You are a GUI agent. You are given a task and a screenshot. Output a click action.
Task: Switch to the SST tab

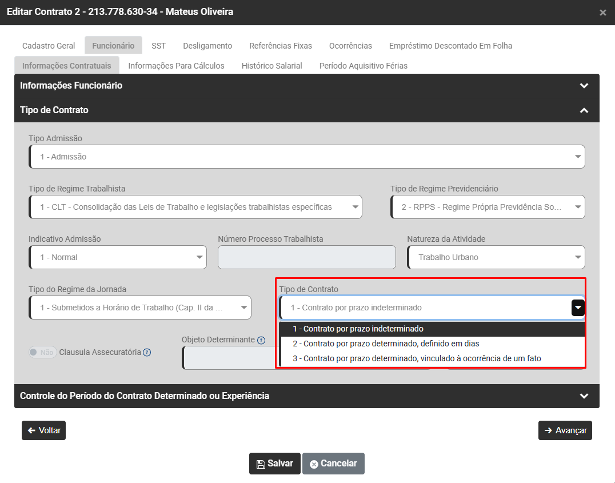point(158,46)
